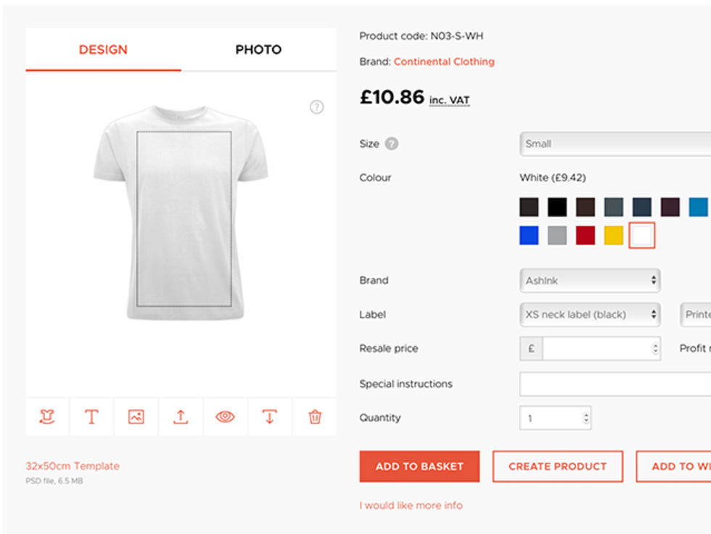The image size is (711, 534).
Task: Click CREATE PRODUCT
Action: (x=557, y=467)
